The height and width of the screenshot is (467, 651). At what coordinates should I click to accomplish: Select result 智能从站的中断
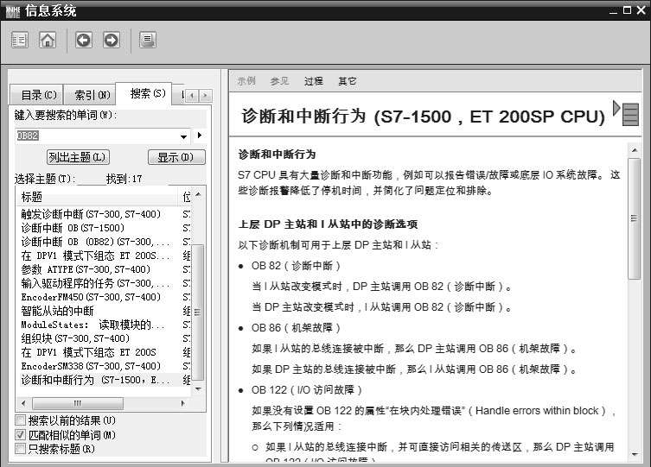[x=57, y=311]
